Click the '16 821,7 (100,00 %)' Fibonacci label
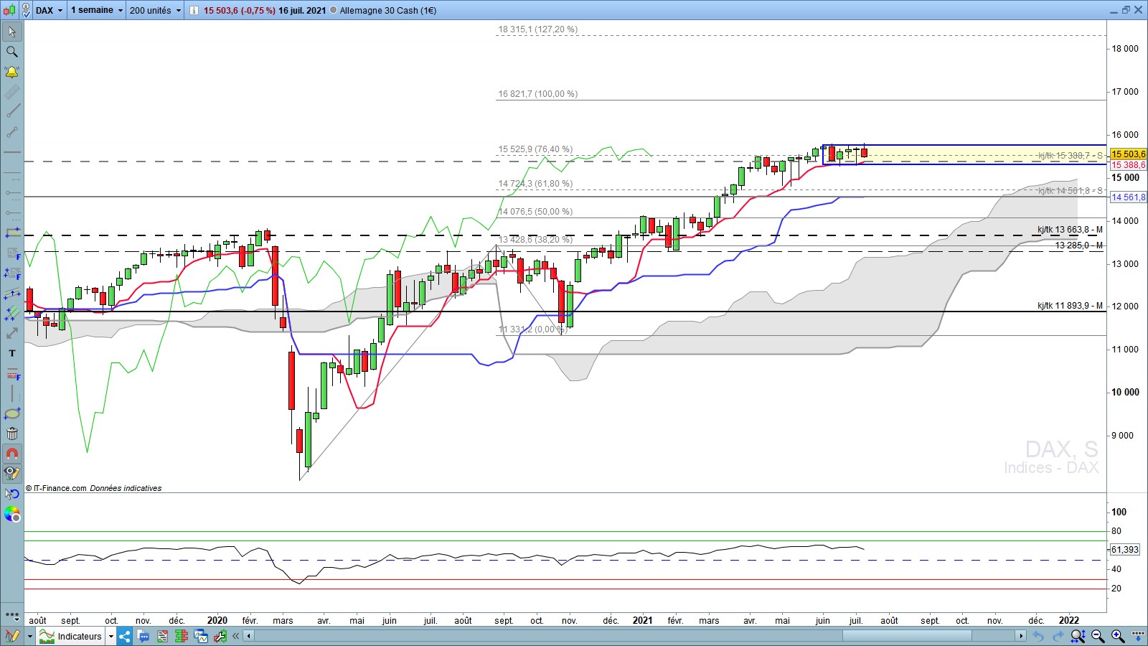The image size is (1148, 646). pos(538,94)
